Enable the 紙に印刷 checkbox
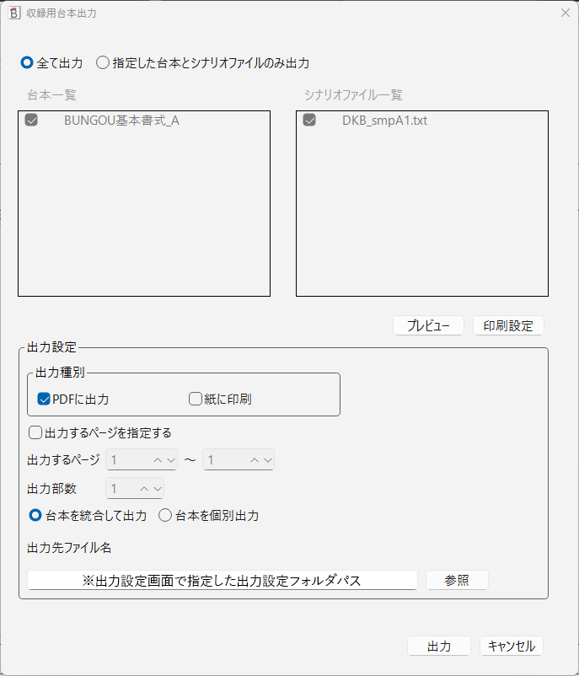579x676 pixels. [x=196, y=399]
